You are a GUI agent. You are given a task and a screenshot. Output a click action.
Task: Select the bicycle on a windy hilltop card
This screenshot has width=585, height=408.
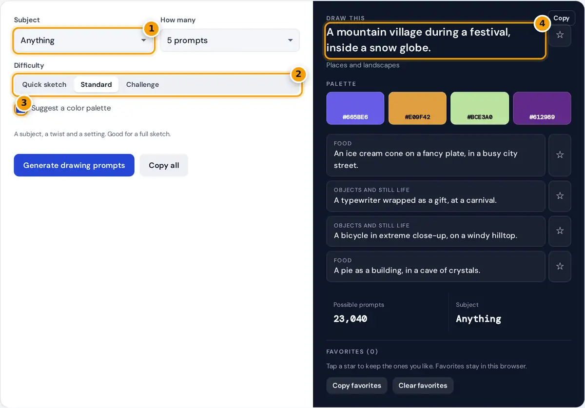436,231
